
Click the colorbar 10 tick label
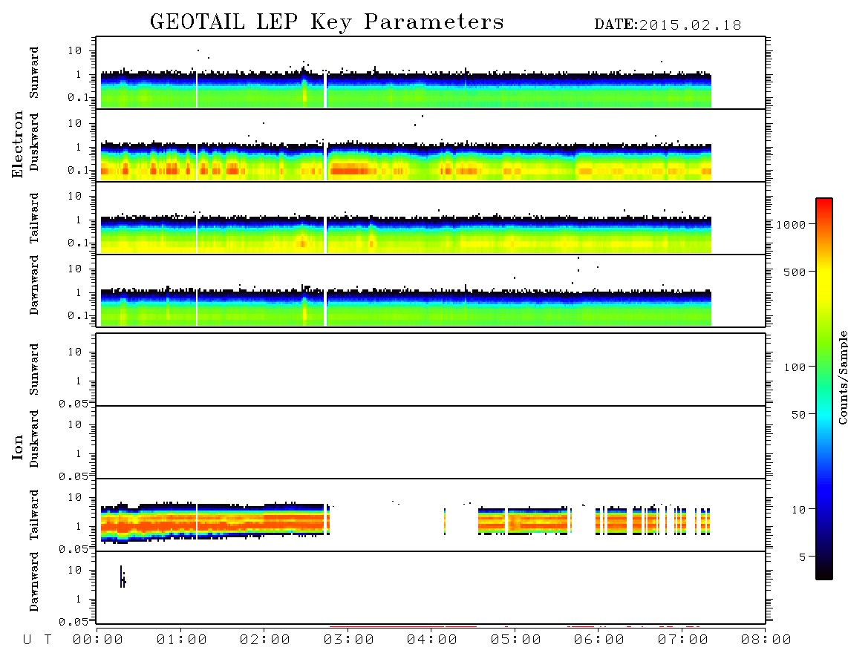(799, 510)
